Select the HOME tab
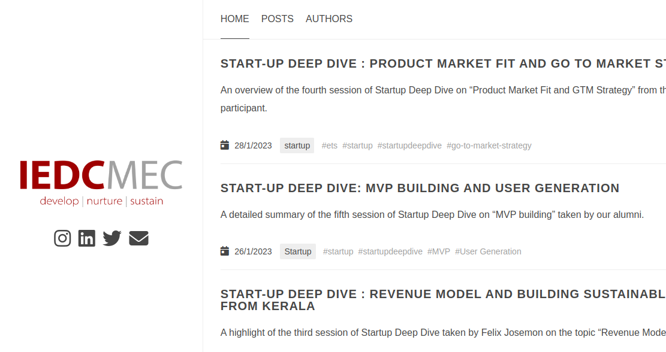Viewport: 666px width, 352px height. pyautogui.click(x=234, y=19)
